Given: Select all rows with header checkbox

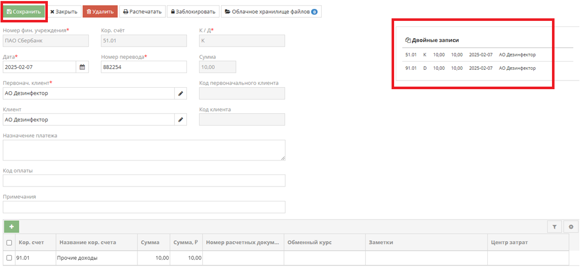Looking at the screenshot, I should coord(9,243).
